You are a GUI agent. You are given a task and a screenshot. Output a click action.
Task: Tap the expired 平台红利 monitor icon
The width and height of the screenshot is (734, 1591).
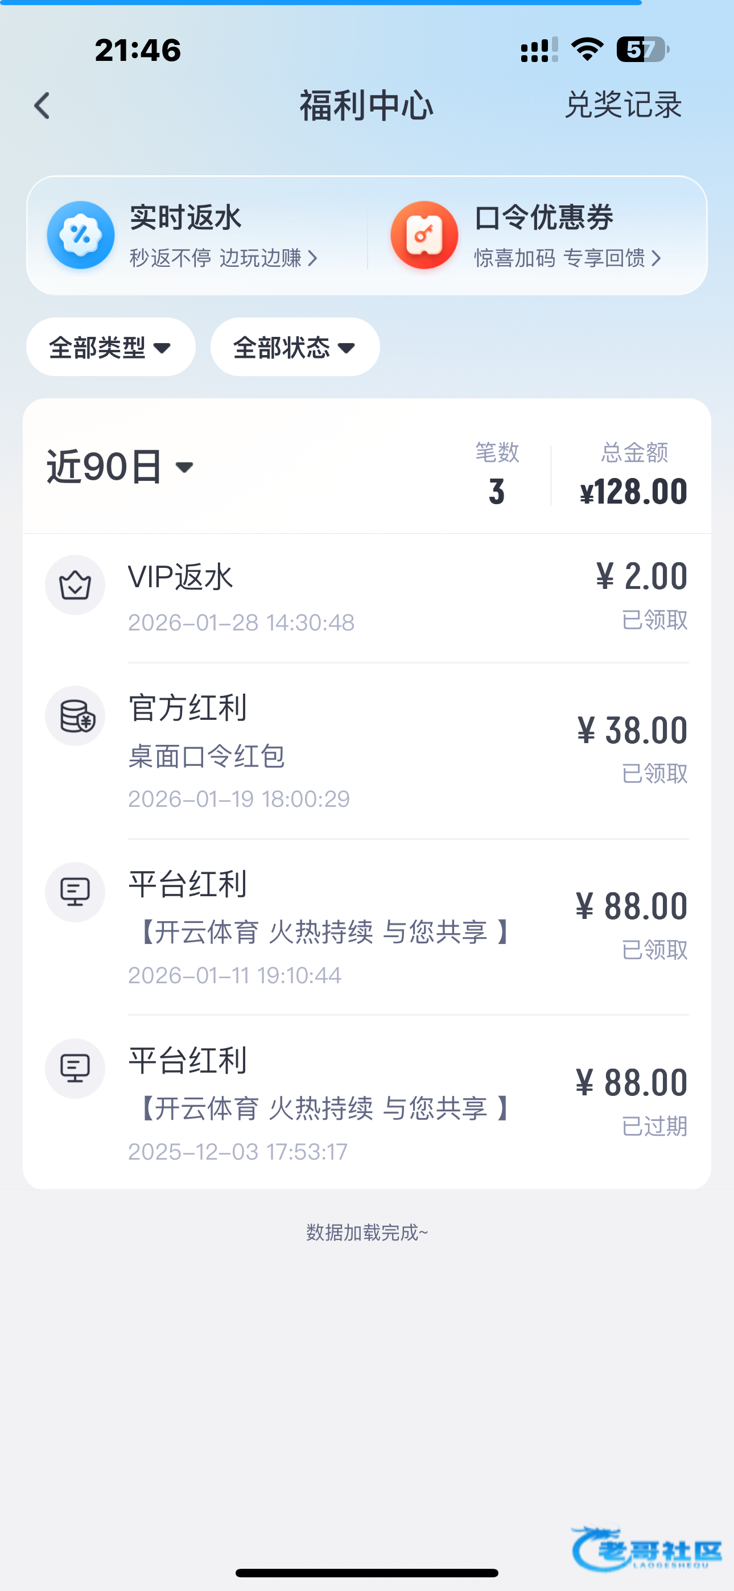pyautogui.click(x=75, y=1068)
